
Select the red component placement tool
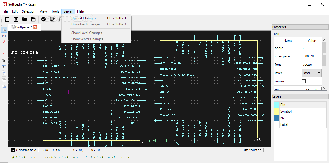coord(4,36)
